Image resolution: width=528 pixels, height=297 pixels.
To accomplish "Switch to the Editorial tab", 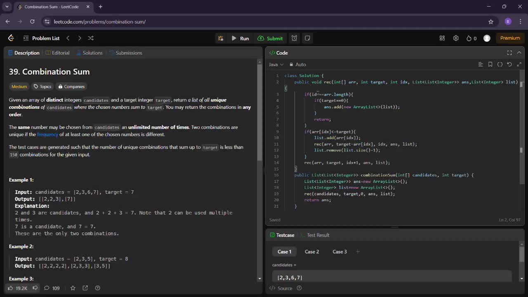I will (57, 53).
